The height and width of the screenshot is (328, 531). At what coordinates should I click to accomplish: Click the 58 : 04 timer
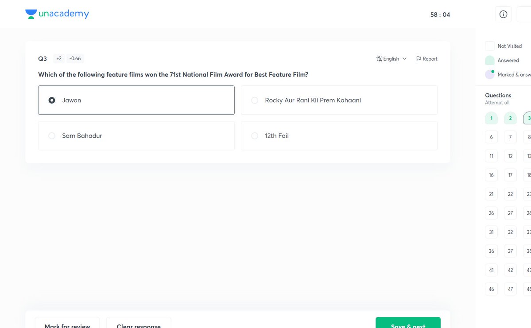[x=440, y=15]
